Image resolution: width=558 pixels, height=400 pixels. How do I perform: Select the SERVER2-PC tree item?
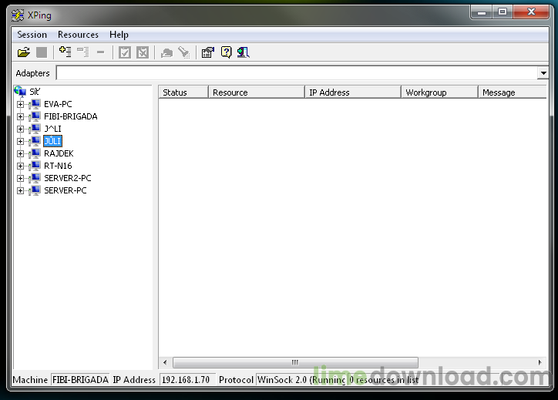pyautogui.click(x=68, y=178)
